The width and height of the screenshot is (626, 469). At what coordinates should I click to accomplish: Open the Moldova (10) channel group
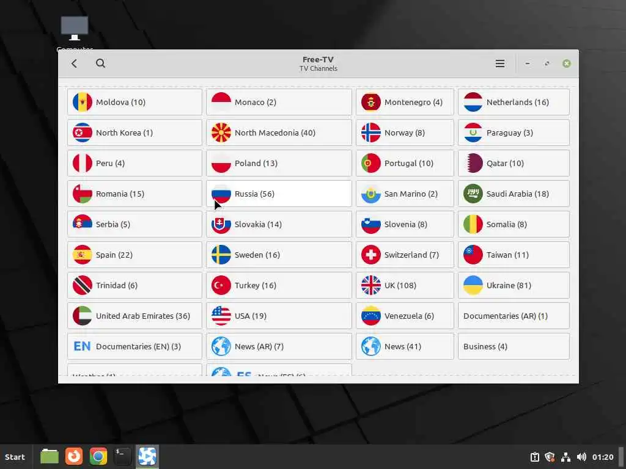[x=135, y=102]
